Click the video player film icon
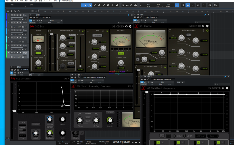 (x=210, y=5)
